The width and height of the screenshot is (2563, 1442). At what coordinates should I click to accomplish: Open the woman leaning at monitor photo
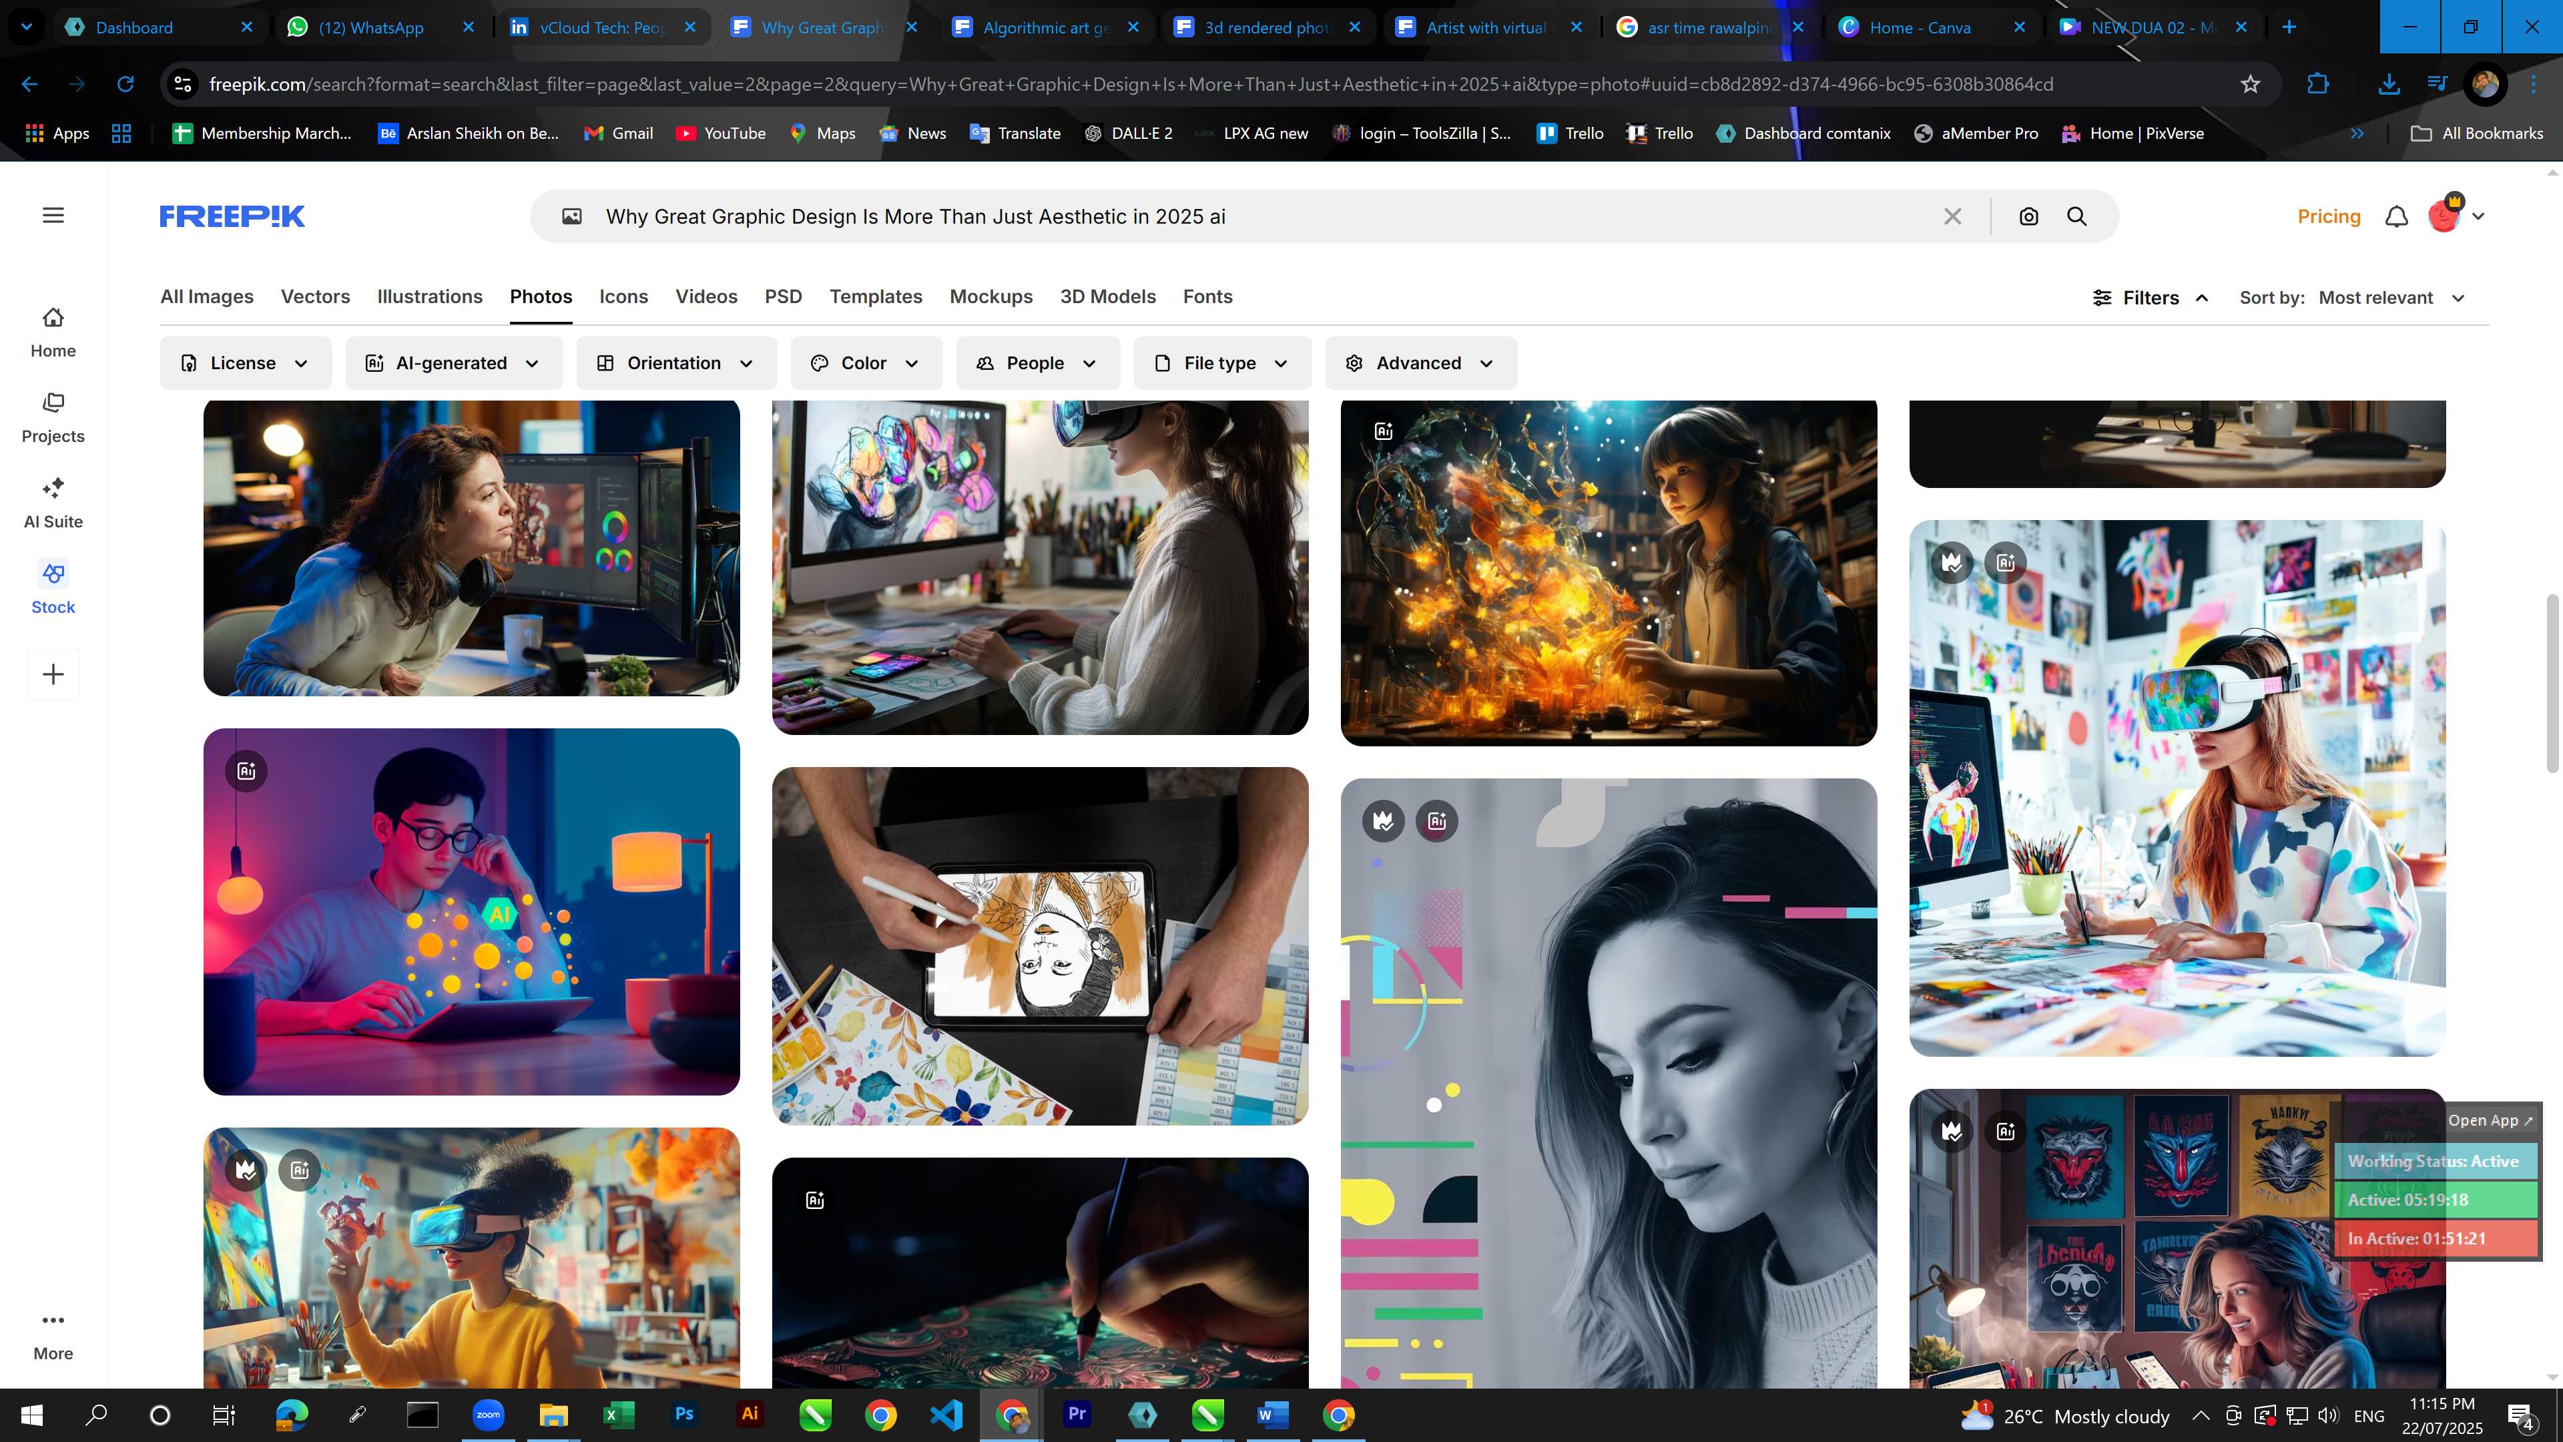472,548
